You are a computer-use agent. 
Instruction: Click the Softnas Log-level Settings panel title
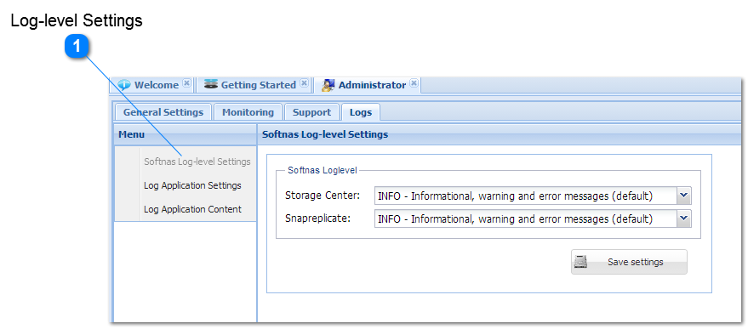point(325,134)
